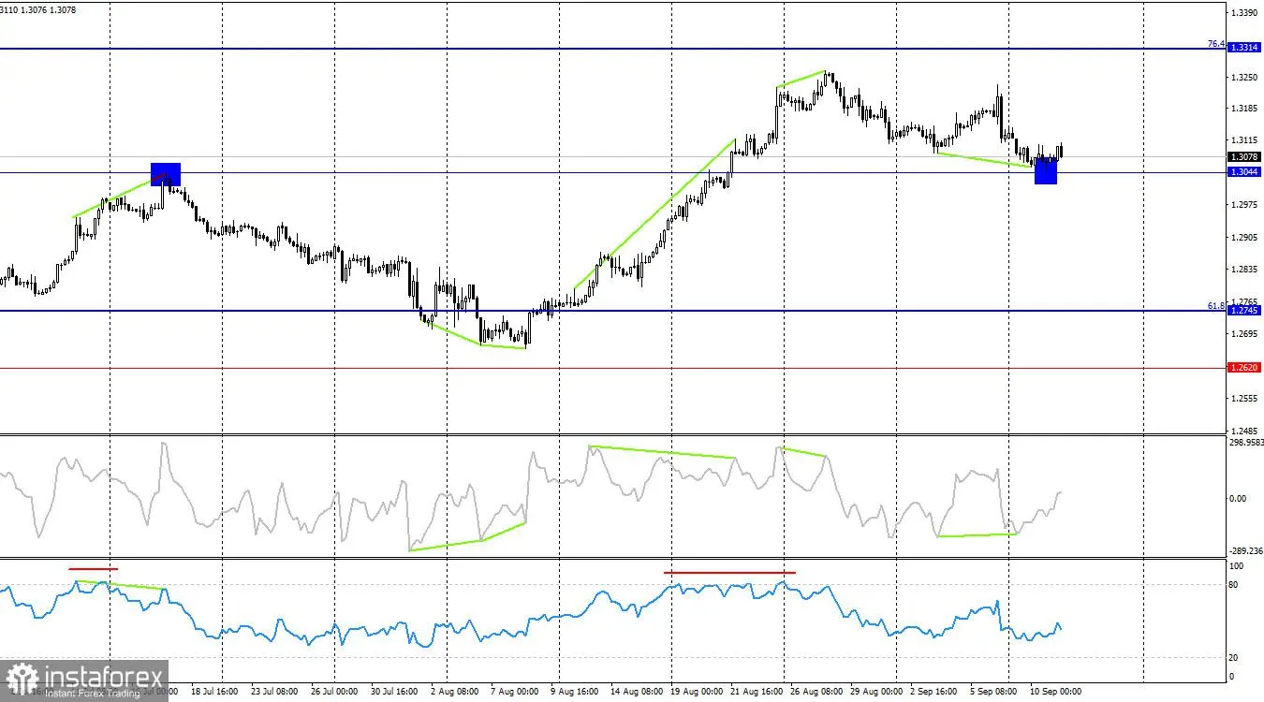Click the 10 Sep 00:00 time label
The width and height of the screenshot is (1264, 702).
pyautogui.click(x=1056, y=692)
